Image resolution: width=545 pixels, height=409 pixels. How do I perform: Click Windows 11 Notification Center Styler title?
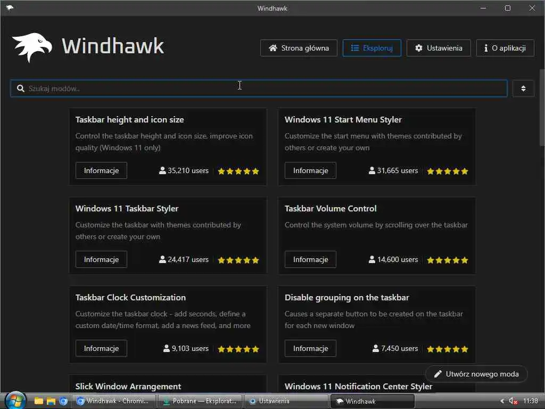pyautogui.click(x=358, y=387)
